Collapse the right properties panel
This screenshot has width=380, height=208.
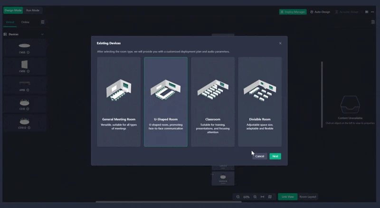click(x=373, y=22)
